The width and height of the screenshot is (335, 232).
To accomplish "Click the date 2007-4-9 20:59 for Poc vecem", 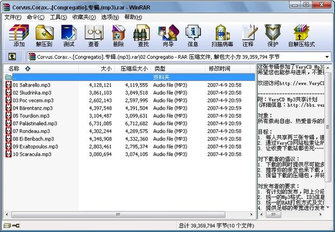I will click(224, 101).
